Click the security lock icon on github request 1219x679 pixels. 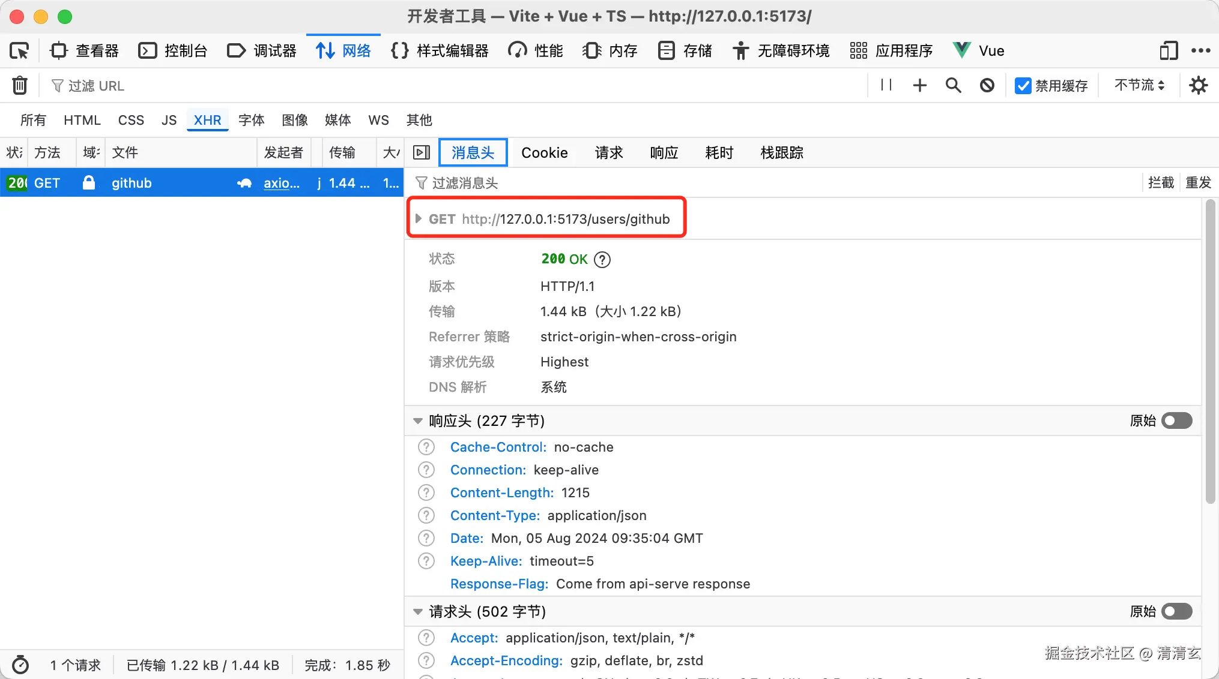(89, 183)
